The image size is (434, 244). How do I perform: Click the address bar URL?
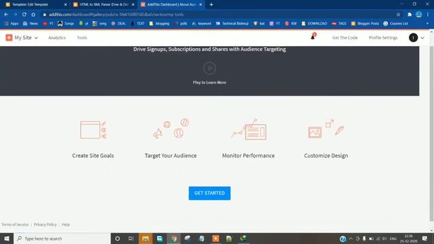click(116, 14)
